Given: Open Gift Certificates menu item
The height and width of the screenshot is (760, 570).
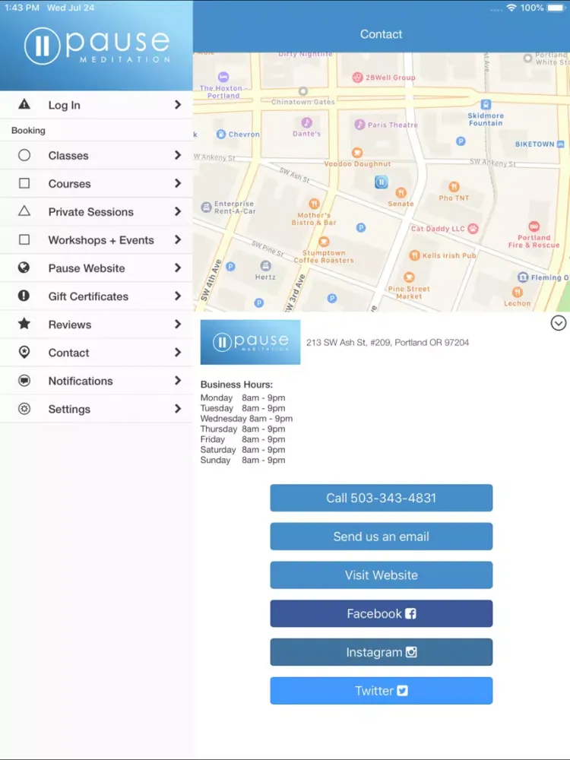Looking at the screenshot, I should tap(97, 296).
